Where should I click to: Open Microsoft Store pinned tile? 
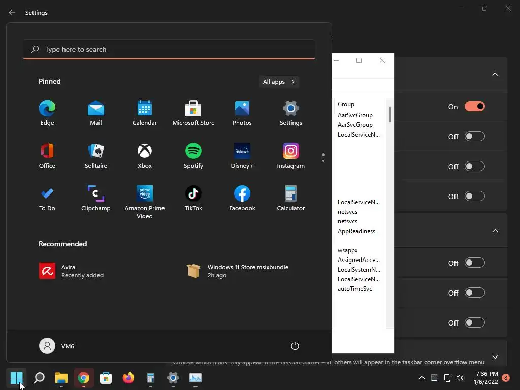(x=193, y=113)
